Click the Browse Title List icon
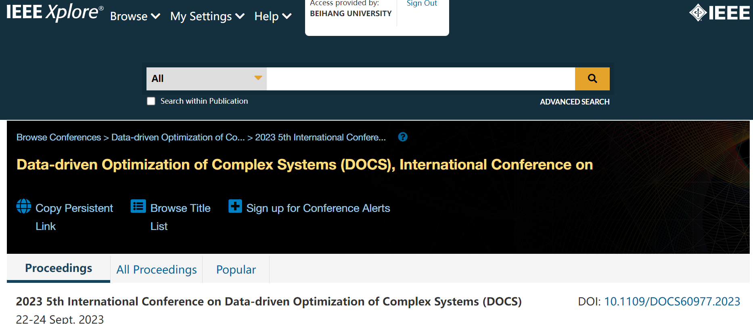This screenshot has width=753, height=324. pyautogui.click(x=138, y=206)
